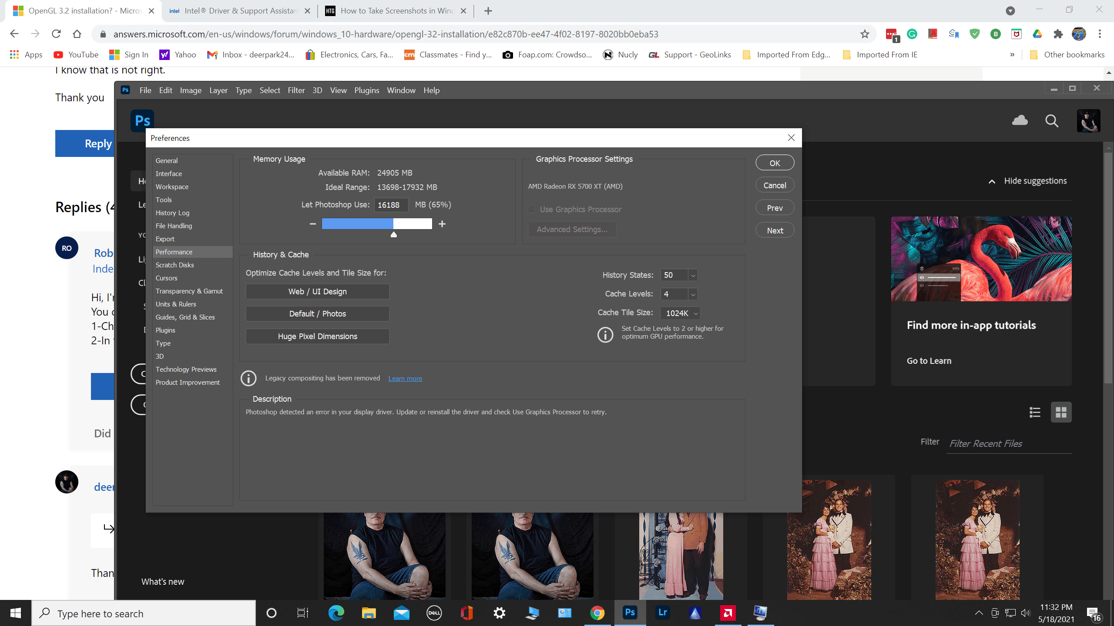Select Performance from preferences sidebar
Viewport: 1114px width, 626px height.
pyautogui.click(x=174, y=251)
